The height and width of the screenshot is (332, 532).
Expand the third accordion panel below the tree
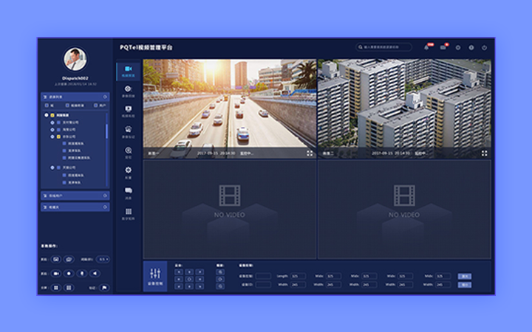[x=105, y=207]
